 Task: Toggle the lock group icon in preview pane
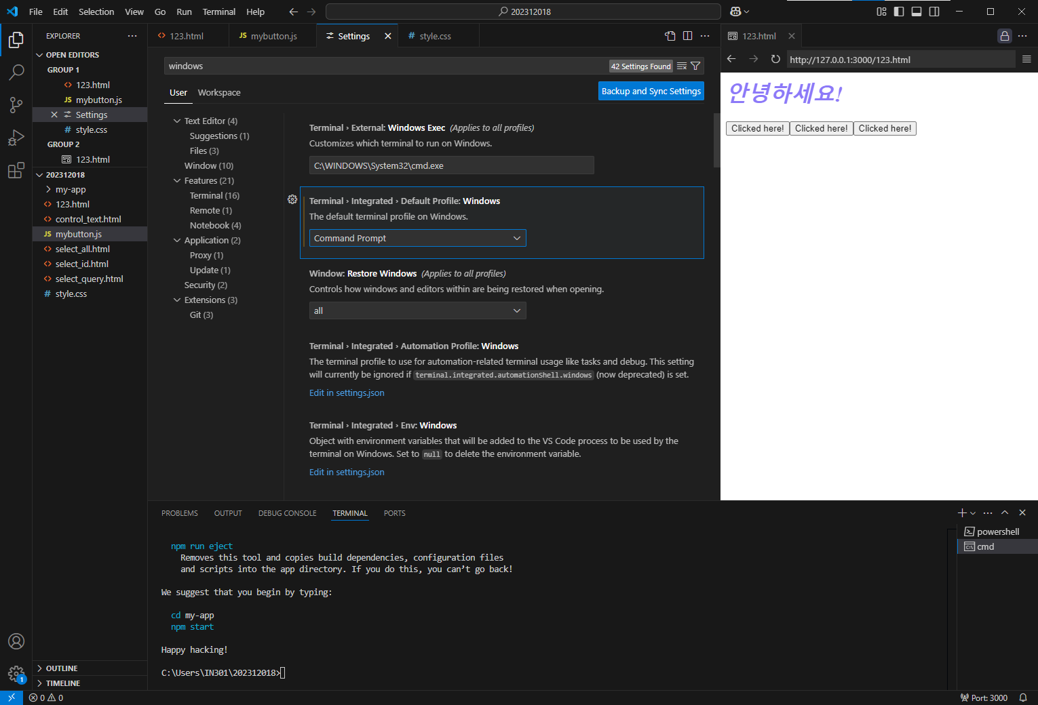[1005, 36]
